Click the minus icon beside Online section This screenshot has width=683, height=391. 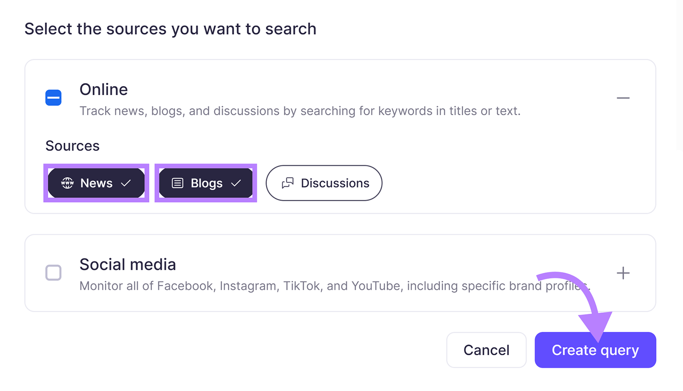point(623,98)
